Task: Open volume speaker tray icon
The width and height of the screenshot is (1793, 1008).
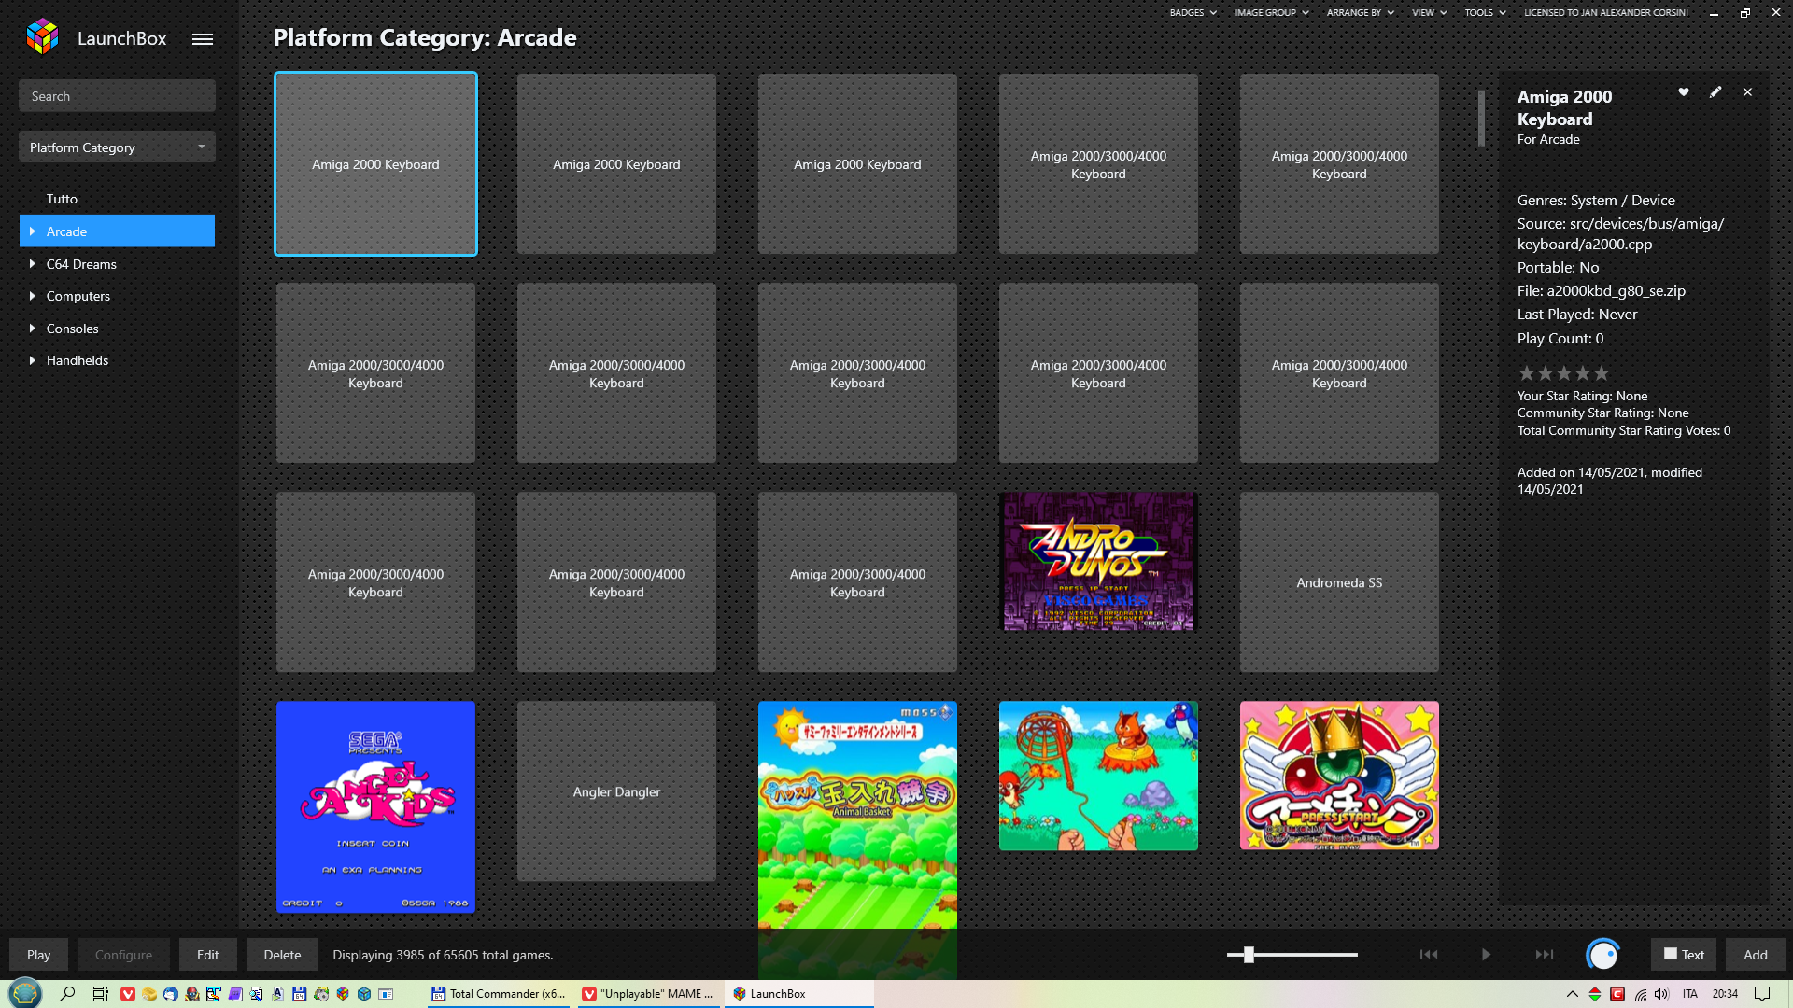Action: point(1661,994)
